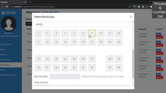The width and height of the screenshot is (166, 93).
Task: Delete the booking from 2021-10-17 22:36:10
Action: 159,69
